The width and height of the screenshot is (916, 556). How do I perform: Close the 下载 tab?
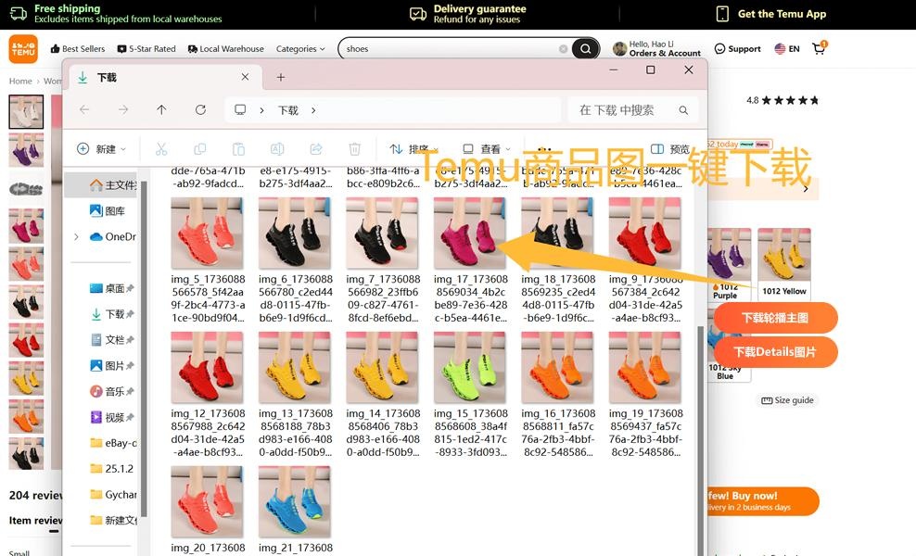coord(246,77)
